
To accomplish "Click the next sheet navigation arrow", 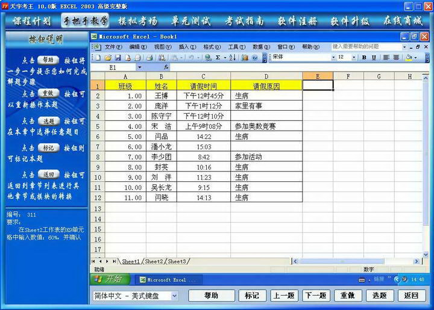I will (x=107, y=261).
